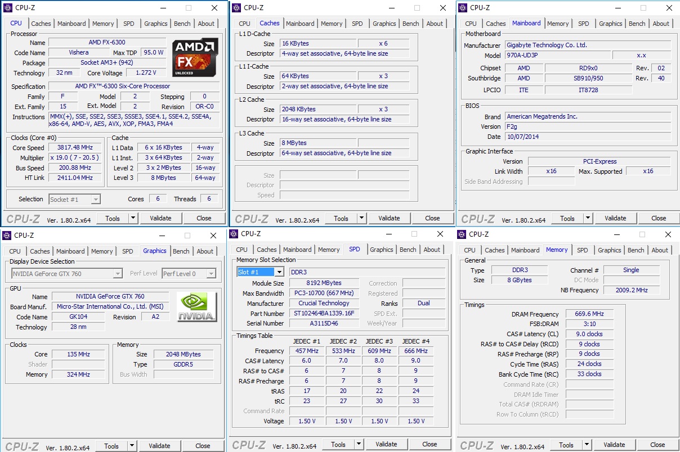Click the GPU Board Manuf. value Micro-Star International

[x=110, y=306]
